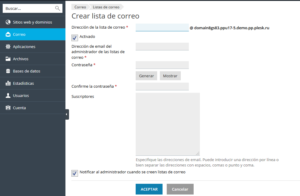Click the globe icon for Sitios web y dominios
The image size is (300, 196).
click(8, 22)
